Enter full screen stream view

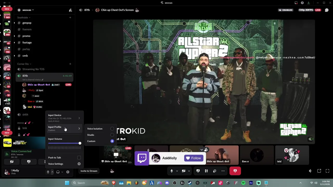[328, 171]
